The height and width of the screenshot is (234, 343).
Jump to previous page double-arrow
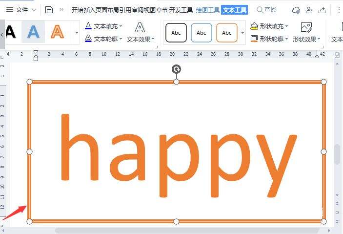coord(337,204)
